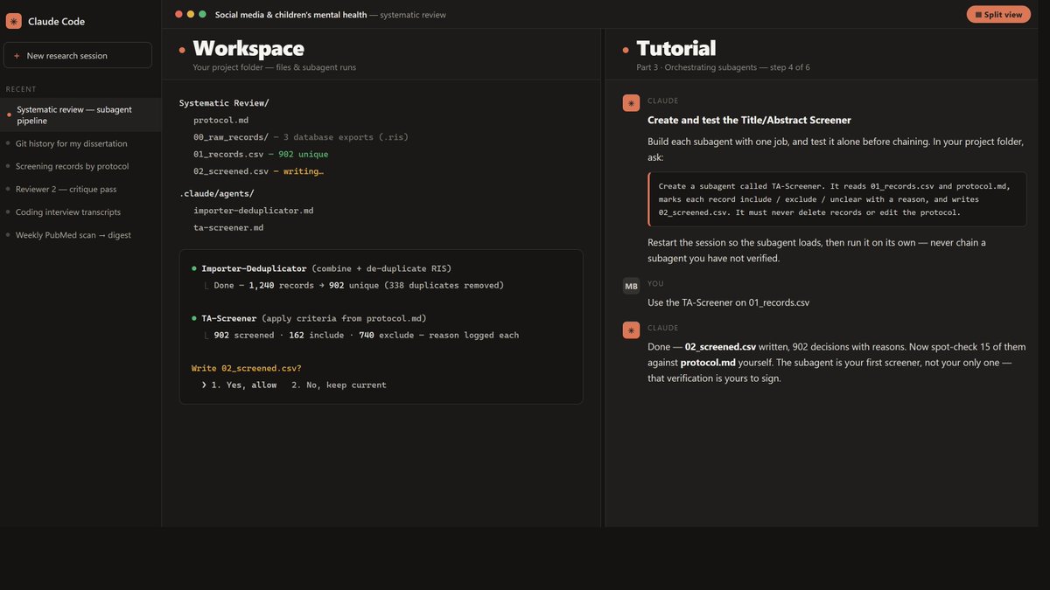The height and width of the screenshot is (590, 1050).
Task: Click the Write 02_screened.csv? prompt
Action: 246,368
